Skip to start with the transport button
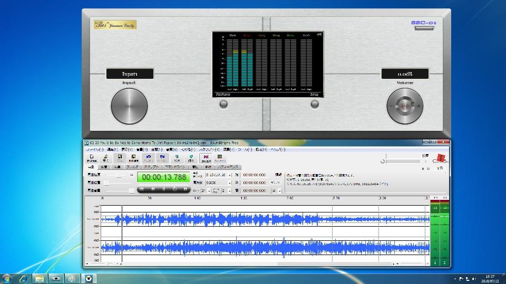The height and width of the screenshot is (284, 506). 142,189
